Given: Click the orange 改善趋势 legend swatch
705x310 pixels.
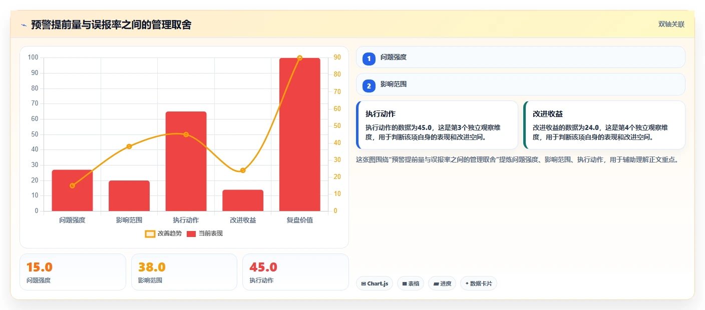Looking at the screenshot, I should (x=150, y=233).
